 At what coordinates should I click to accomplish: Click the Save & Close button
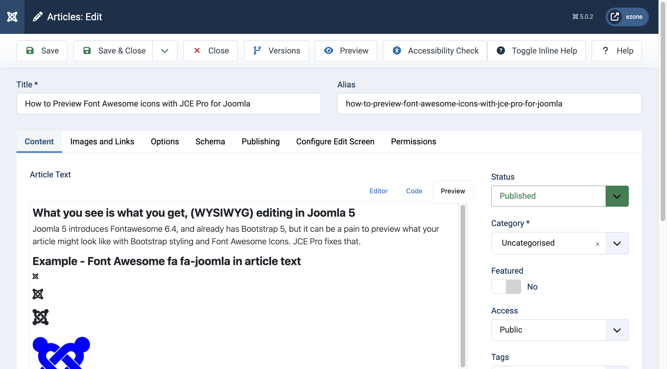click(x=121, y=50)
